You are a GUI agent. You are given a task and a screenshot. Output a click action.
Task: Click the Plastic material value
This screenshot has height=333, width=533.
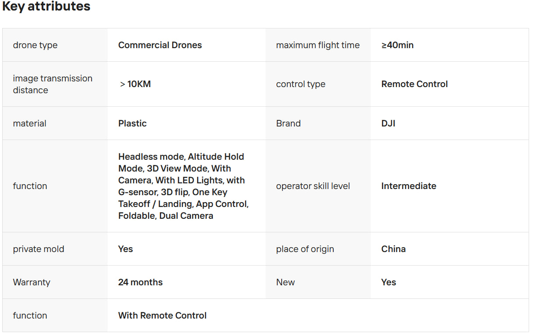132,123
